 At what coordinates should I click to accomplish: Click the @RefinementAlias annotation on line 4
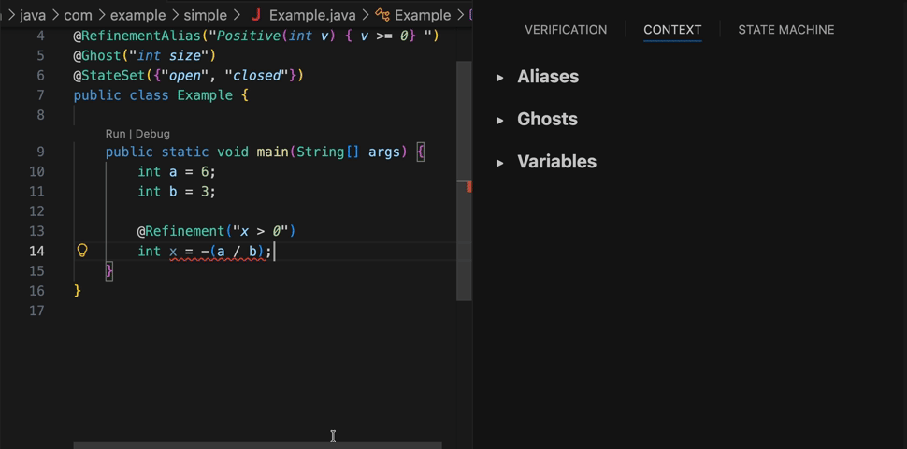(x=137, y=36)
